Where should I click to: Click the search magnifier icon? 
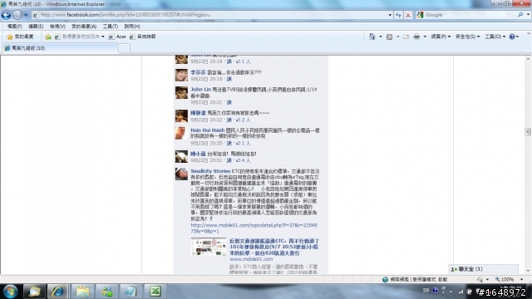point(520,15)
